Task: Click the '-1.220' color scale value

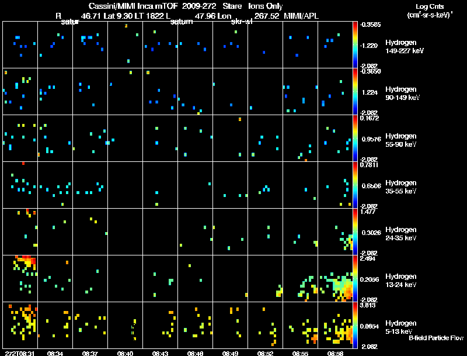Action: click(369, 46)
